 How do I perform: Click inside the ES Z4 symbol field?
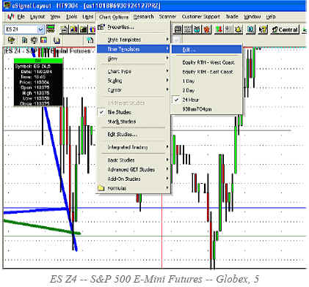coord(21,29)
